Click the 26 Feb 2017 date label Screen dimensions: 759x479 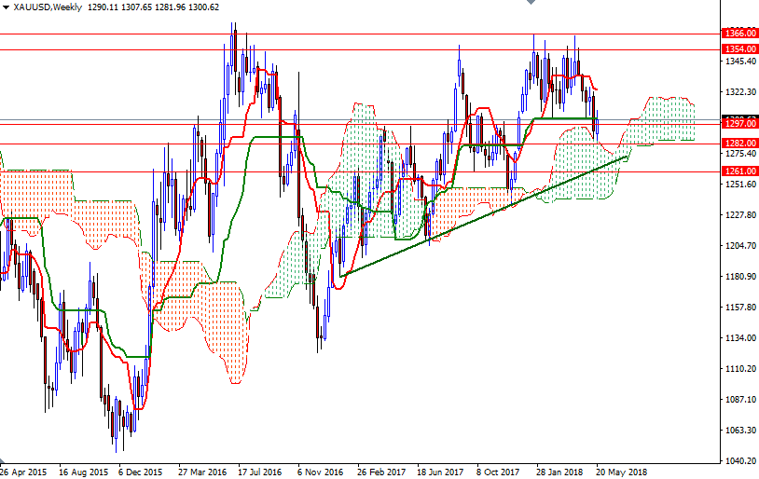tap(381, 472)
